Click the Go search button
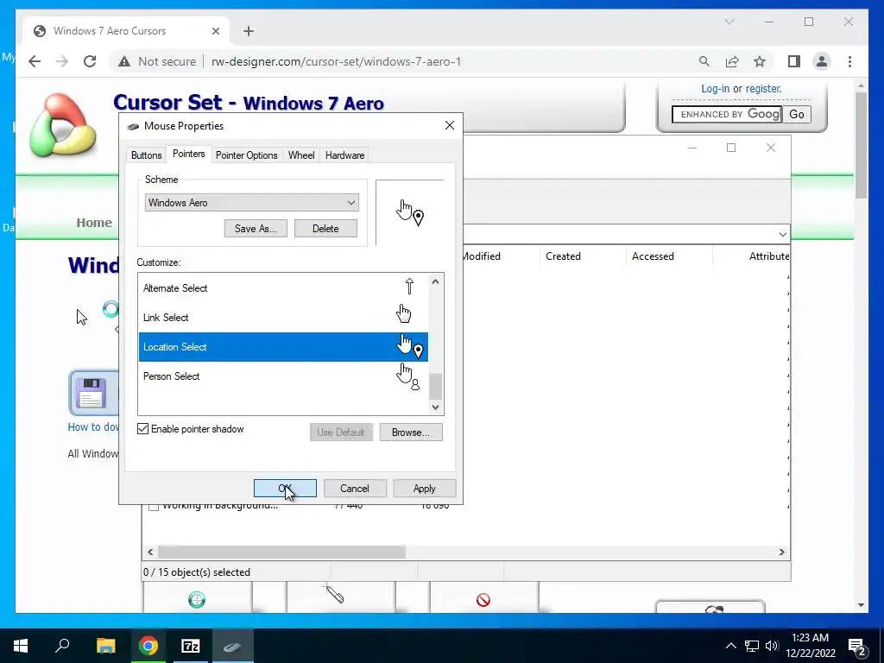This screenshot has width=884, height=663. tap(797, 115)
